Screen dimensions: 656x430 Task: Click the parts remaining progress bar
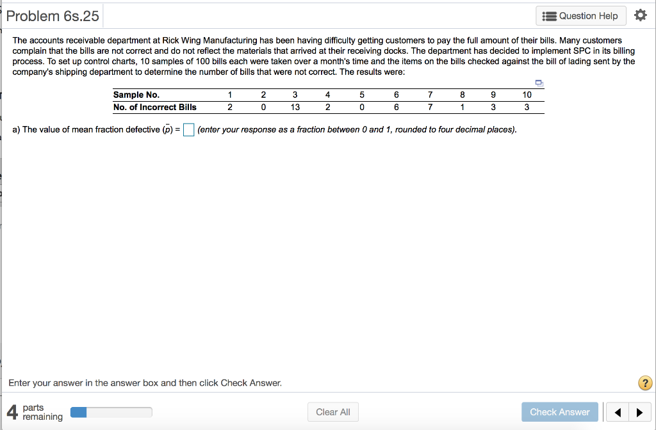point(110,412)
